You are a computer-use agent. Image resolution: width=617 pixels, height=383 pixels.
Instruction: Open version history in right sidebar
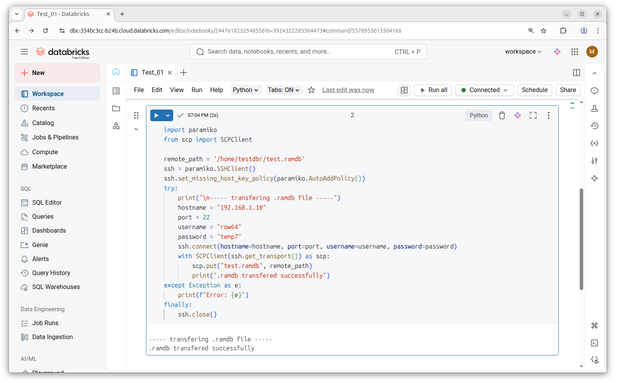click(594, 126)
